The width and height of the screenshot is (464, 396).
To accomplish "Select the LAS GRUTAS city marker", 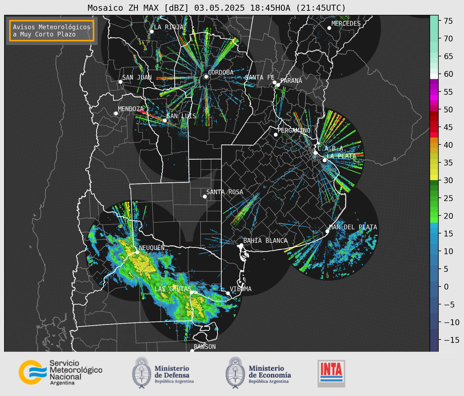I will [192, 292].
